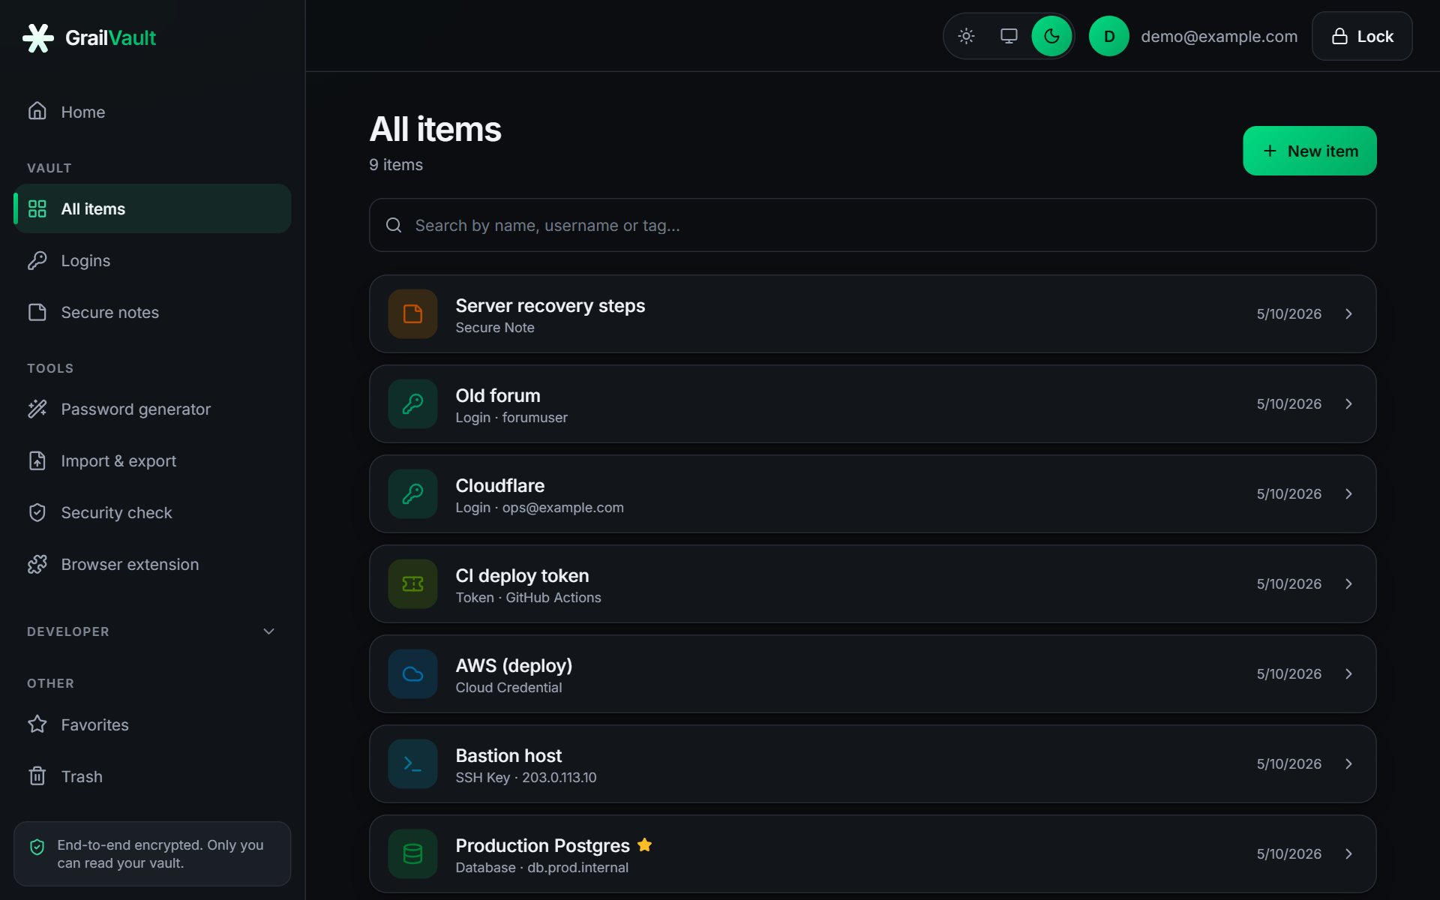This screenshot has width=1440, height=900.
Task: Click the shield icon in encryption notice
Action: 37,847
